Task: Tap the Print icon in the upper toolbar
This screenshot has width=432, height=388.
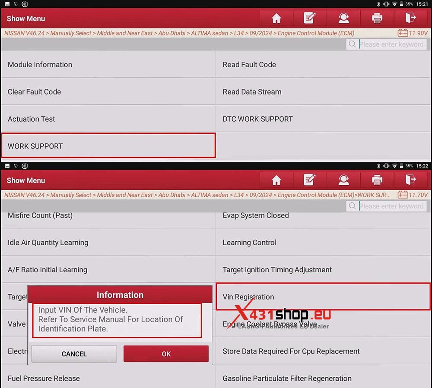Action: coord(377,19)
